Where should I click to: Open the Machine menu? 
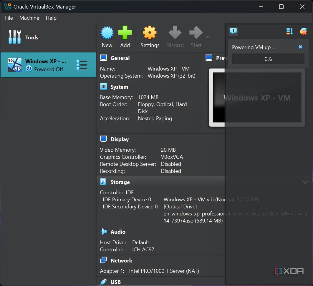tap(29, 18)
